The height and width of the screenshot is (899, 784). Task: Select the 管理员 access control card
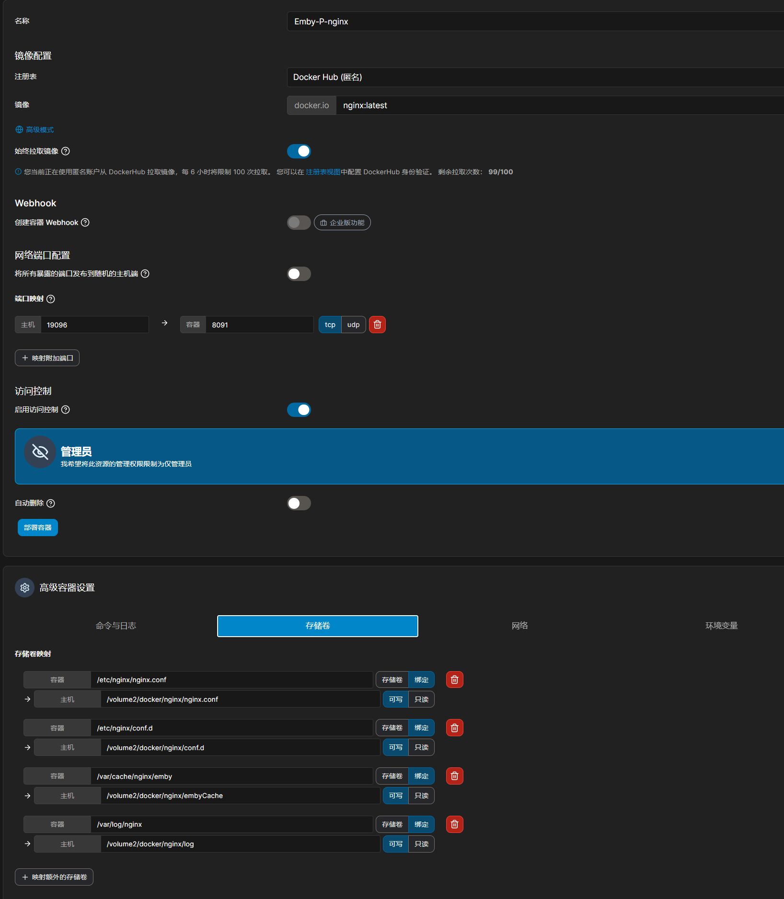399,457
